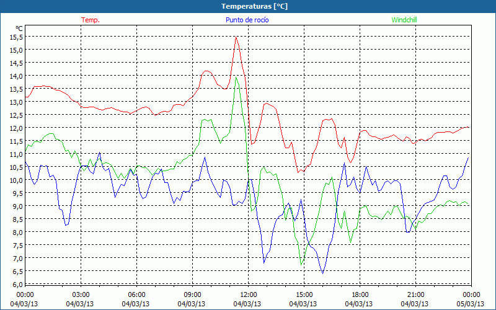Click the 6,5 y-axis value

click(x=18, y=272)
